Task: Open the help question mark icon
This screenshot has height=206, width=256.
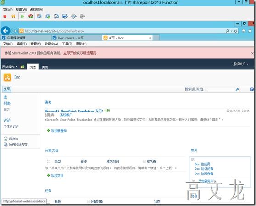Action: [x=251, y=89]
